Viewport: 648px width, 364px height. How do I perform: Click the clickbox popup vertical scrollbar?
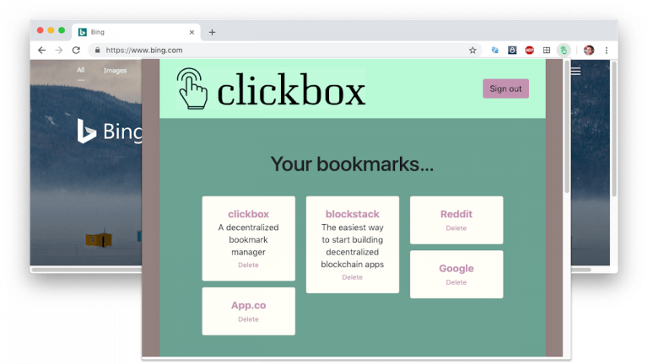[567, 127]
